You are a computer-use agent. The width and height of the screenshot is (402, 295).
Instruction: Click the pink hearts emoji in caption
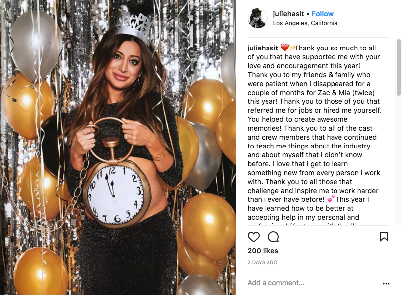[x=331, y=199]
